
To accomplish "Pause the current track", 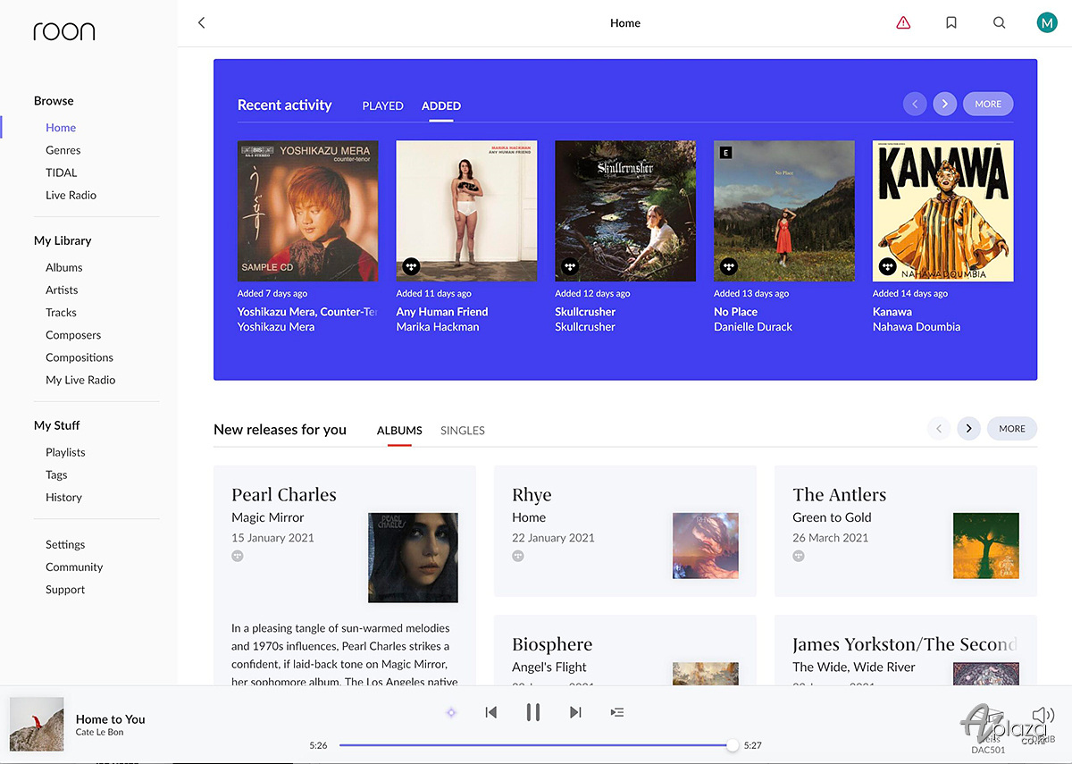I will (x=533, y=712).
